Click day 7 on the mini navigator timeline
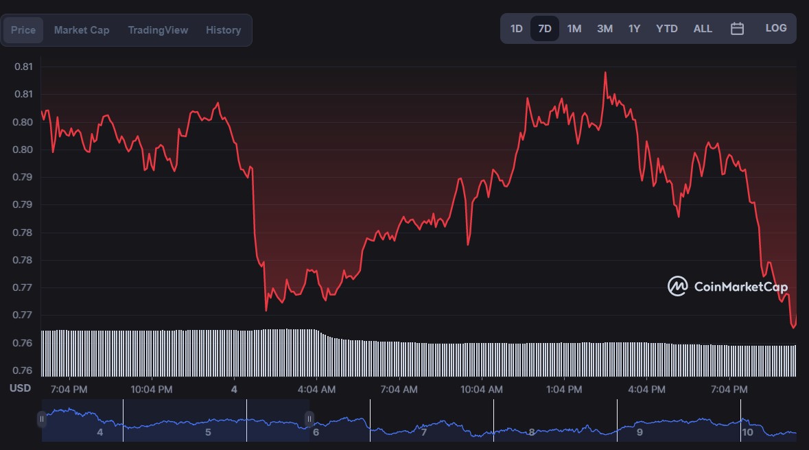The height and width of the screenshot is (450, 809). tap(423, 432)
